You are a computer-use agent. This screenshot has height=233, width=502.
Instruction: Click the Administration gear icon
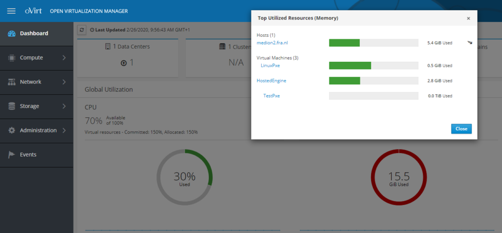[12, 130]
